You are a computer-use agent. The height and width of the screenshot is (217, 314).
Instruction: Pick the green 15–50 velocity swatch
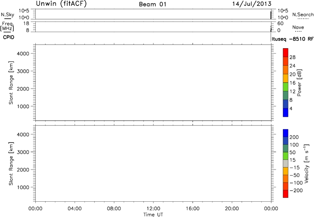pyautogui.click(x=286, y=156)
